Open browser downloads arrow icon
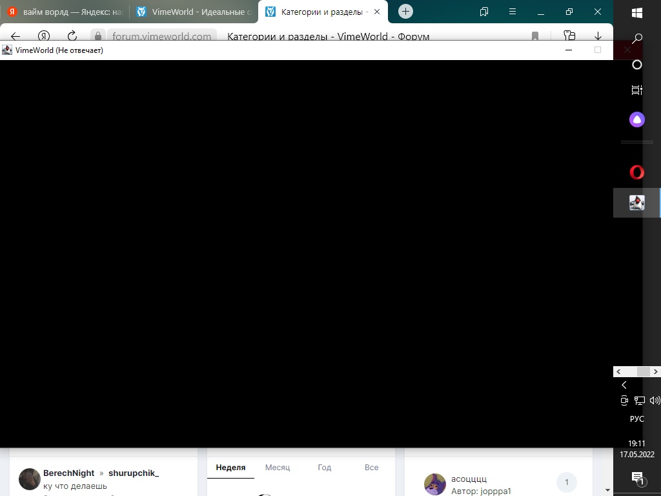661x496 pixels. click(598, 36)
